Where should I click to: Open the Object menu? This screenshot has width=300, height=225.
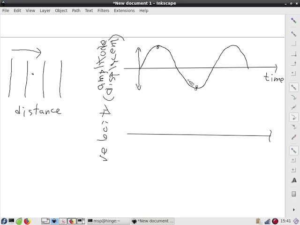point(61,10)
